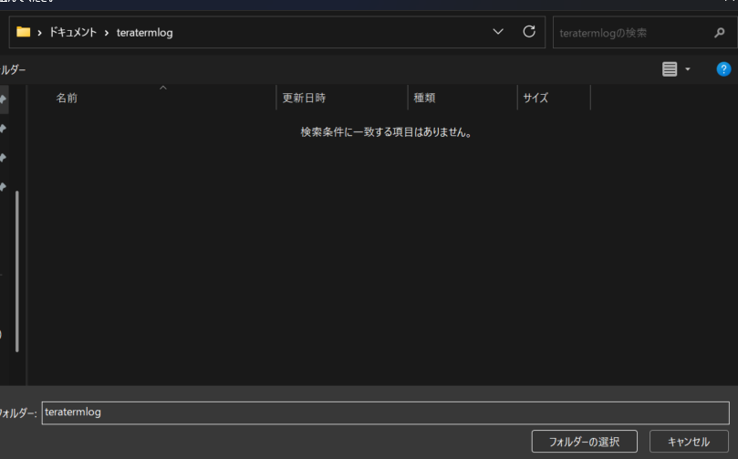Refresh the teratermlog folder view
The width and height of the screenshot is (738, 459).
coord(528,32)
